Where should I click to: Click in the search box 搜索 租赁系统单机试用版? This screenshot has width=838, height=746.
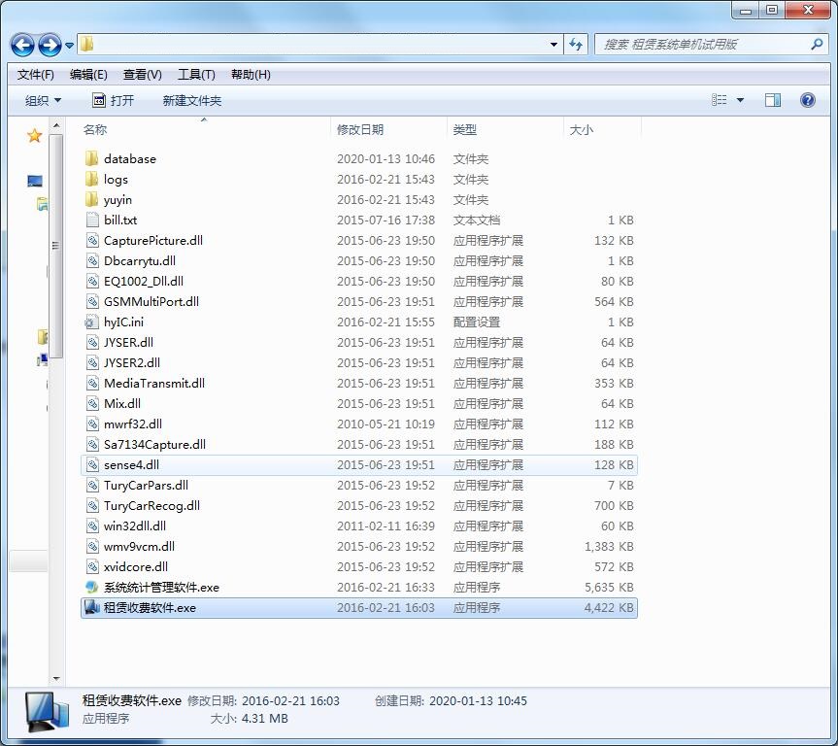pyautogui.click(x=704, y=45)
